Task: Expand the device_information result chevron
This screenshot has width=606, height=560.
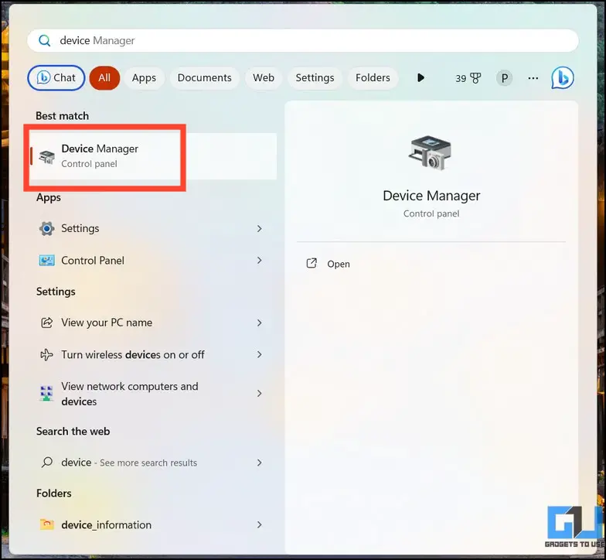Action: (260, 524)
